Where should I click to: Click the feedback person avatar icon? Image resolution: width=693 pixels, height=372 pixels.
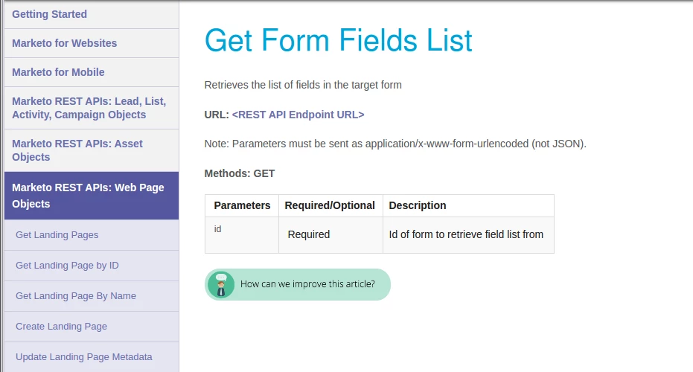[221, 284]
